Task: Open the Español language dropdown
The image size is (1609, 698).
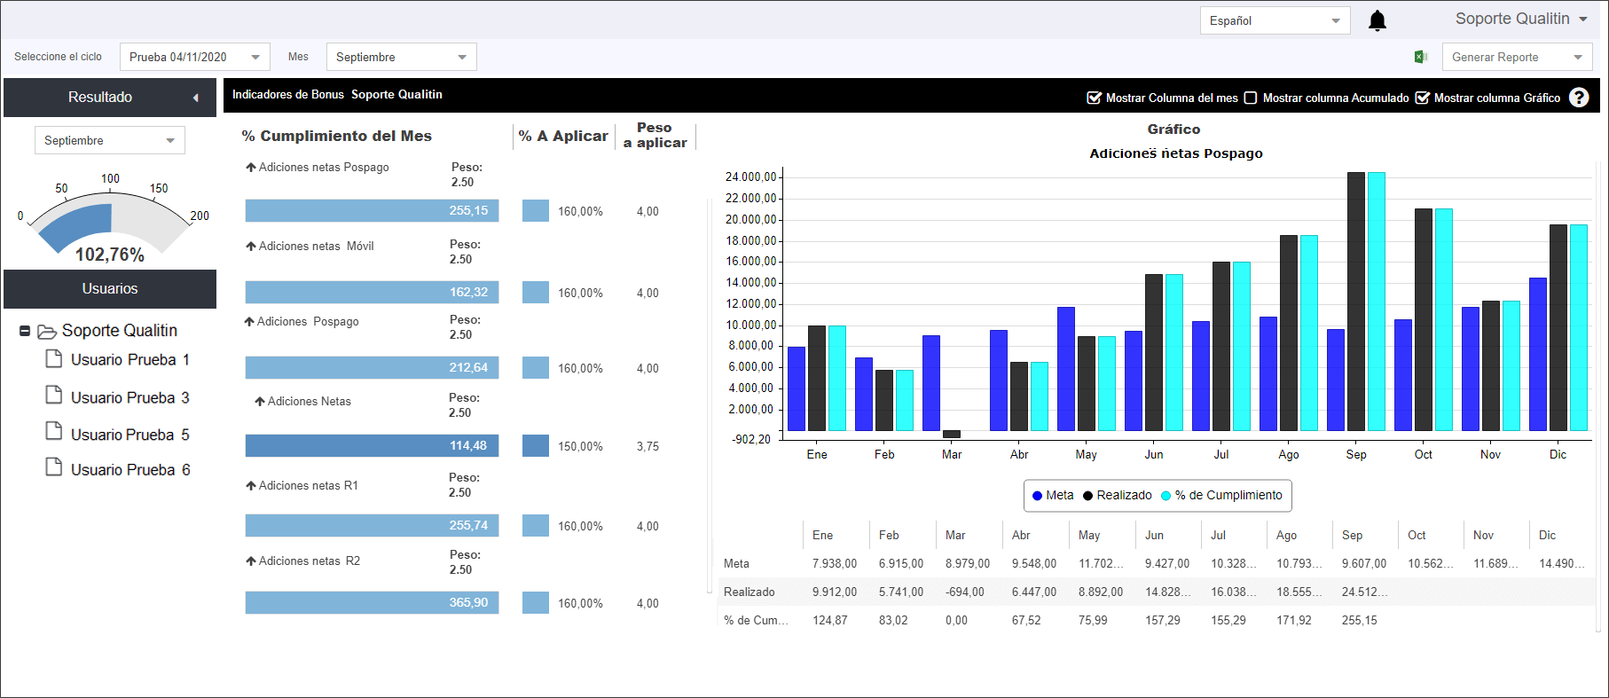Action: pyautogui.click(x=1275, y=20)
